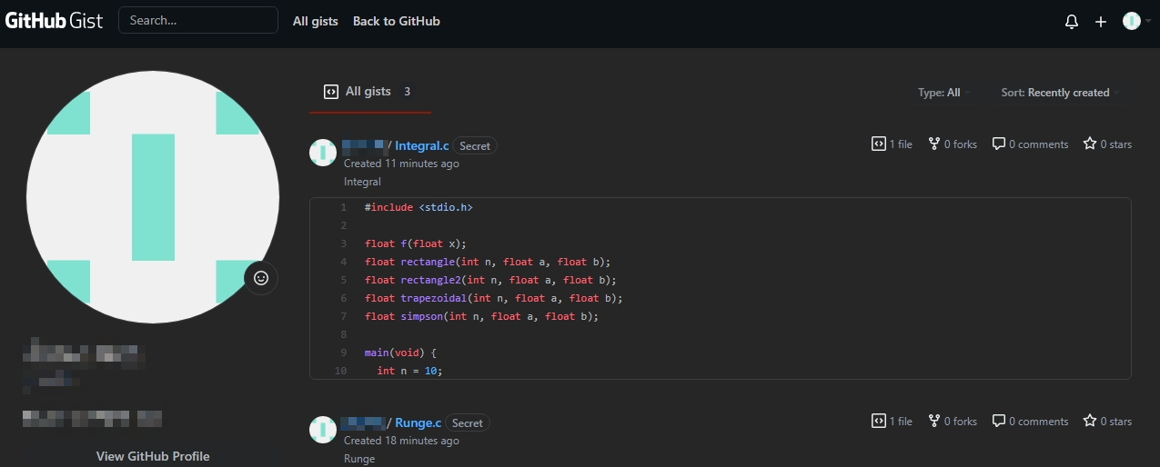1160x467 pixels.
Task: Follow the Back to GitHub link
Action: coord(397,21)
